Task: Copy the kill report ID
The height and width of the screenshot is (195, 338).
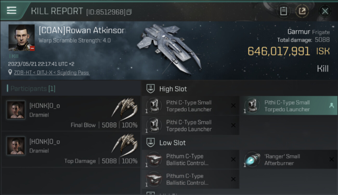Action: (129, 12)
